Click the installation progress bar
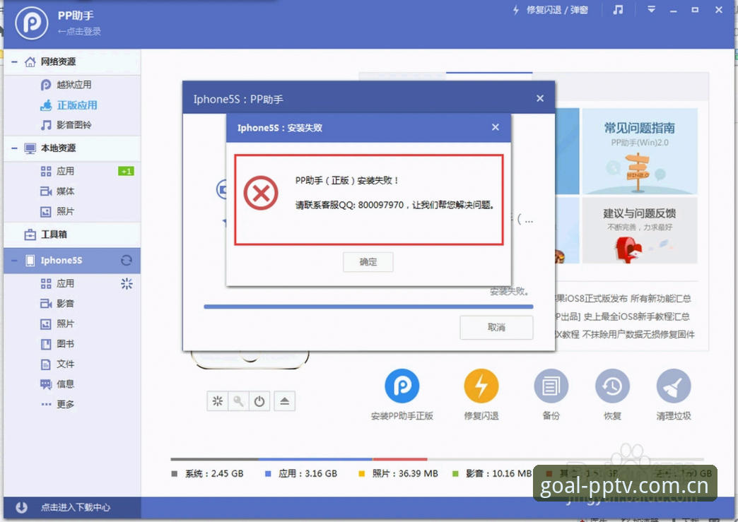 pos(368,307)
